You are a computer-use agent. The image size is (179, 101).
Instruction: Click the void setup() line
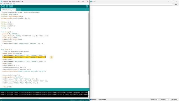click(7, 32)
